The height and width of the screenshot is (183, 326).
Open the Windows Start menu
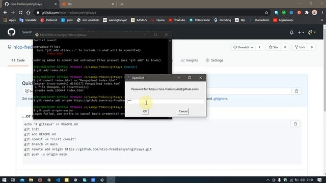pos(4,180)
